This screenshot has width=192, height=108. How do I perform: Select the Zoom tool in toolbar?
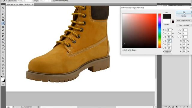click(x=3, y=74)
